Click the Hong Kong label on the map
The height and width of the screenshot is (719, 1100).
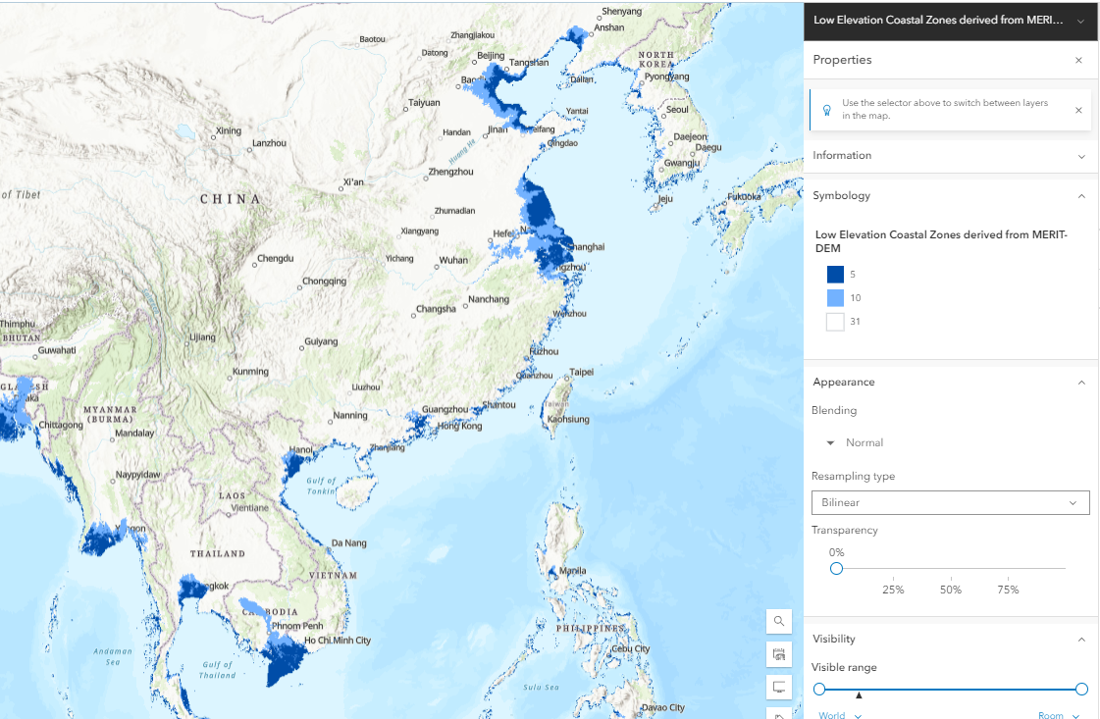459,426
